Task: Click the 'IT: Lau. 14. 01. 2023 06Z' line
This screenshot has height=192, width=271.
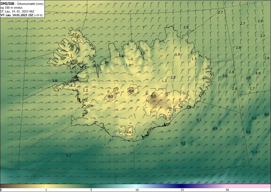Action: coord(17,11)
